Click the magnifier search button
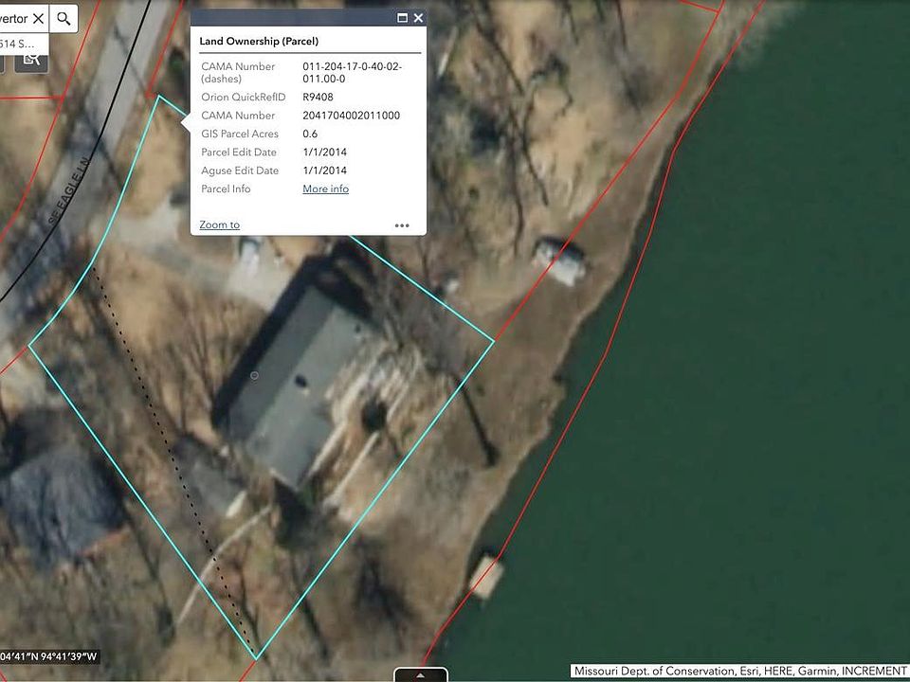Viewport: 910px width, 682px height. pyautogui.click(x=64, y=18)
